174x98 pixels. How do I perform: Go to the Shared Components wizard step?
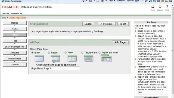tap(15, 47)
